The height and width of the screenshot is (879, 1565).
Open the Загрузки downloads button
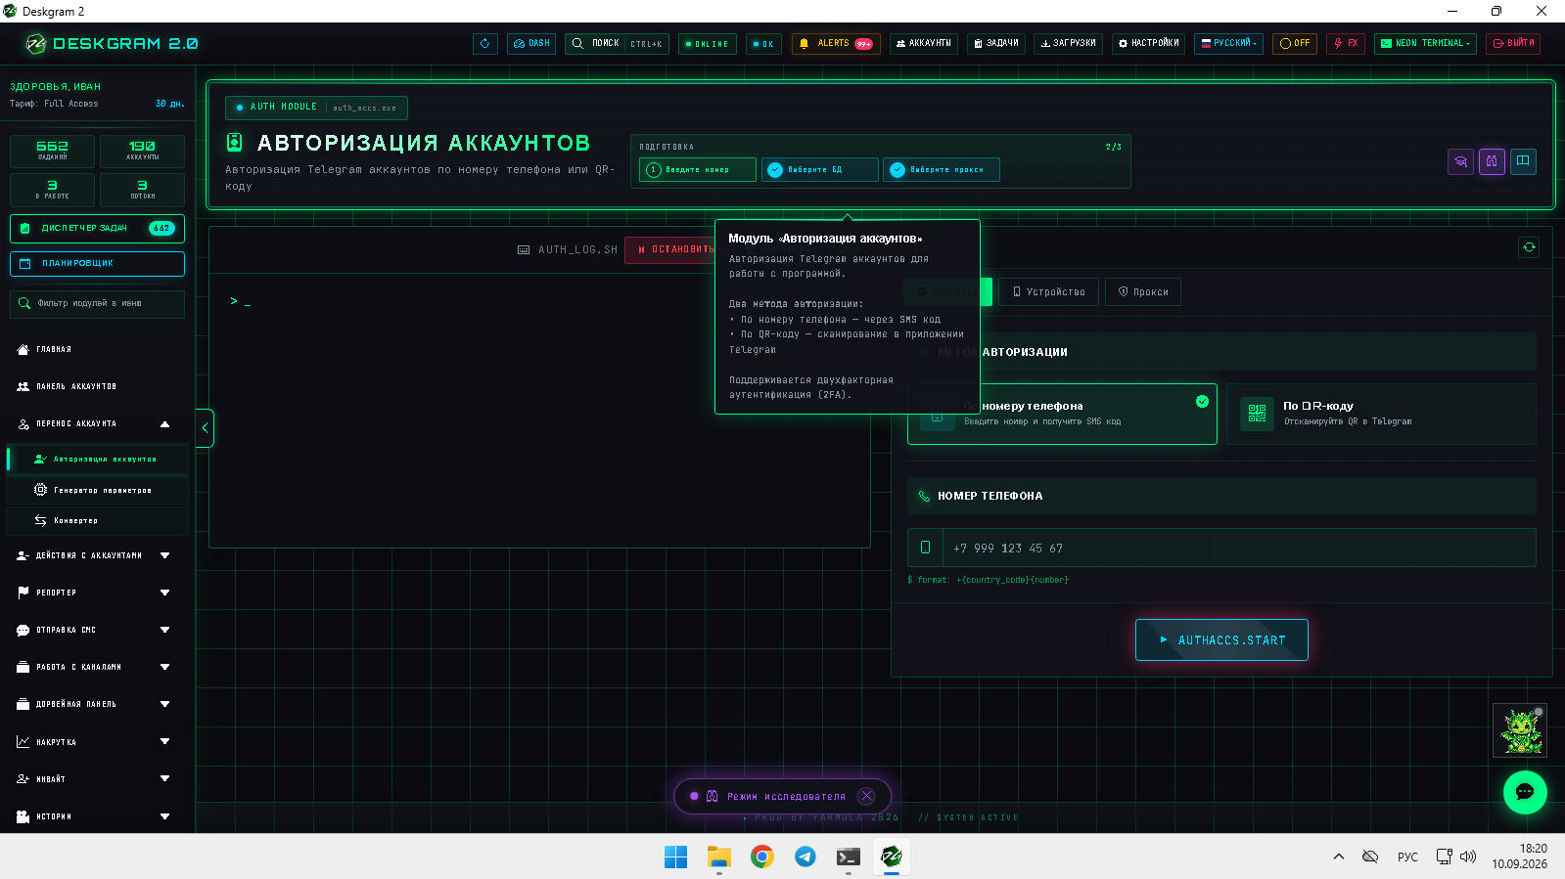click(1068, 44)
